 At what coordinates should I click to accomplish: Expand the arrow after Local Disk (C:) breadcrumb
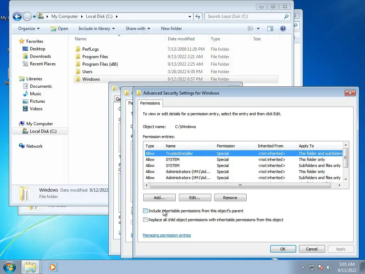[117, 16]
